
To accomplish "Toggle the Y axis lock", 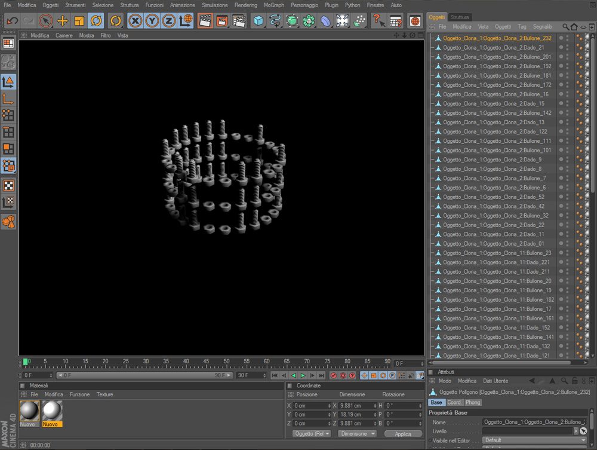I will 152,20.
